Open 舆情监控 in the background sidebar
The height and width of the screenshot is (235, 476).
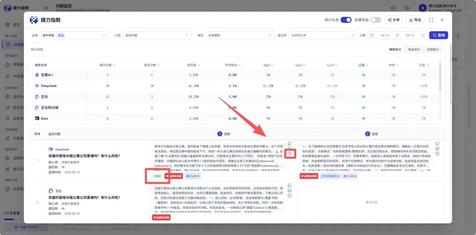pyautogui.click(x=13, y=65)
